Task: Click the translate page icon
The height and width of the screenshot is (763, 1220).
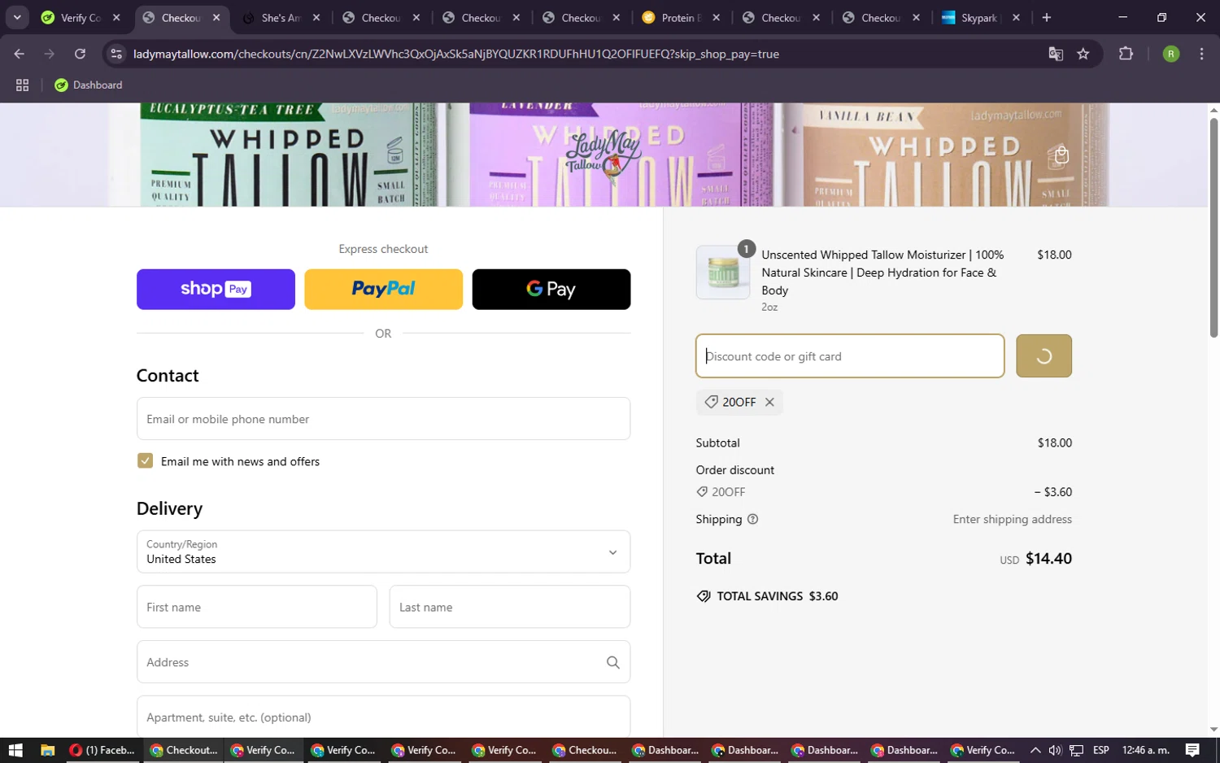Action: (x=1056, y=54)
